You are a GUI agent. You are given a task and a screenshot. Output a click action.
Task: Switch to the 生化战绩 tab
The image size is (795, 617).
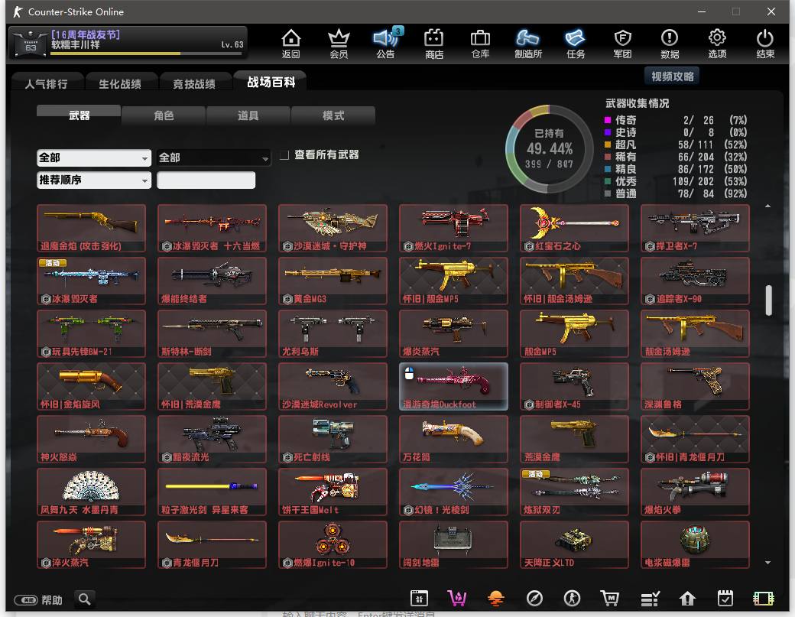120,83
